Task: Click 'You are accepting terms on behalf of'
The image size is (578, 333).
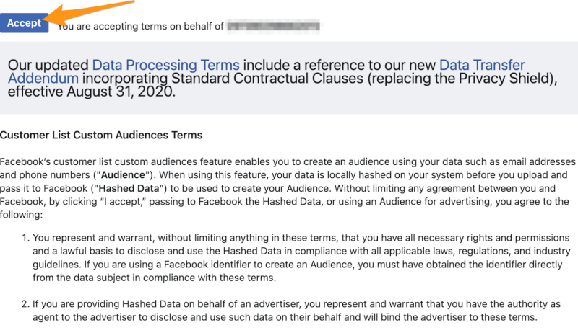Action: 140,27
